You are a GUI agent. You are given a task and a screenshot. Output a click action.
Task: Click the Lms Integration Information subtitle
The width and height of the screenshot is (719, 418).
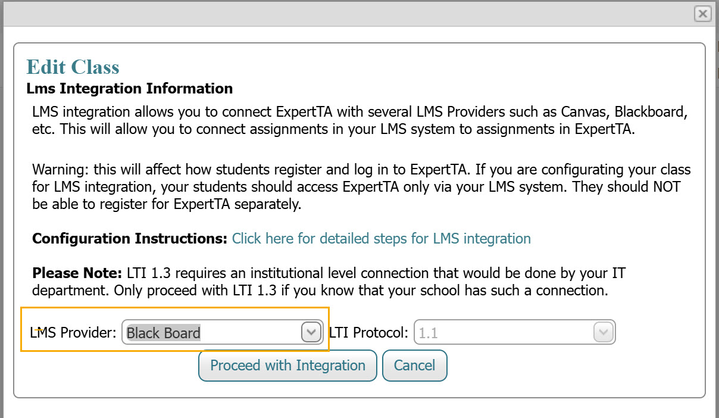pyautogui.click(x=130, y=89)
